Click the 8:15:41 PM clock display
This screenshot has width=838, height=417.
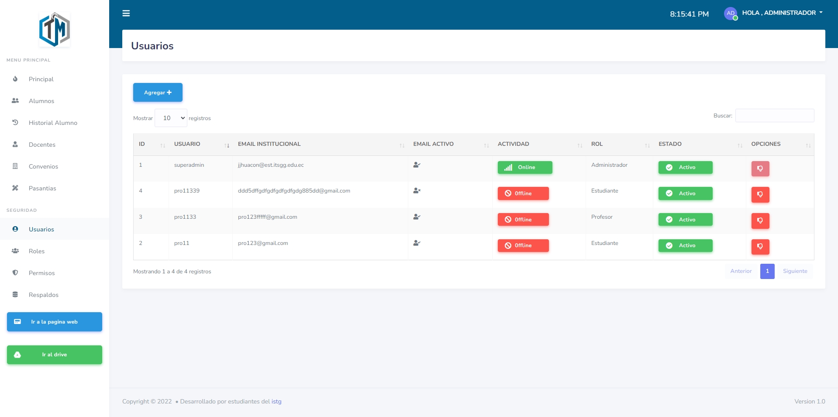click(x=690, y=14)
